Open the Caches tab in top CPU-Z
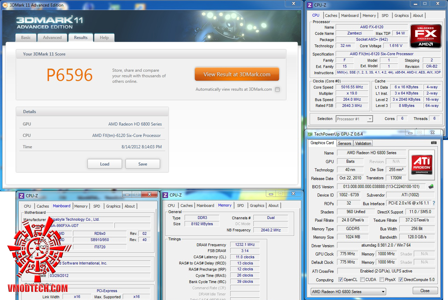 click(331, 16)
